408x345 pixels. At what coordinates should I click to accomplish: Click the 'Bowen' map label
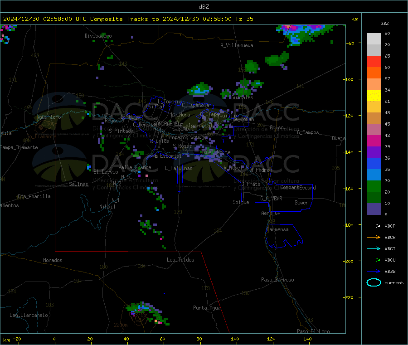point(301,203)
